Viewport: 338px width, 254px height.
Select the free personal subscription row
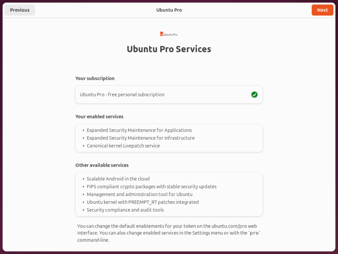[x=122, y=94]
